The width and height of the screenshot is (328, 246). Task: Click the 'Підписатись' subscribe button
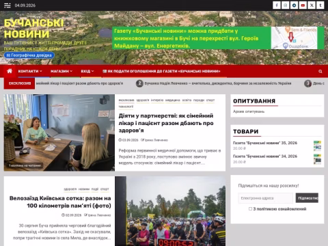[307, 198]
